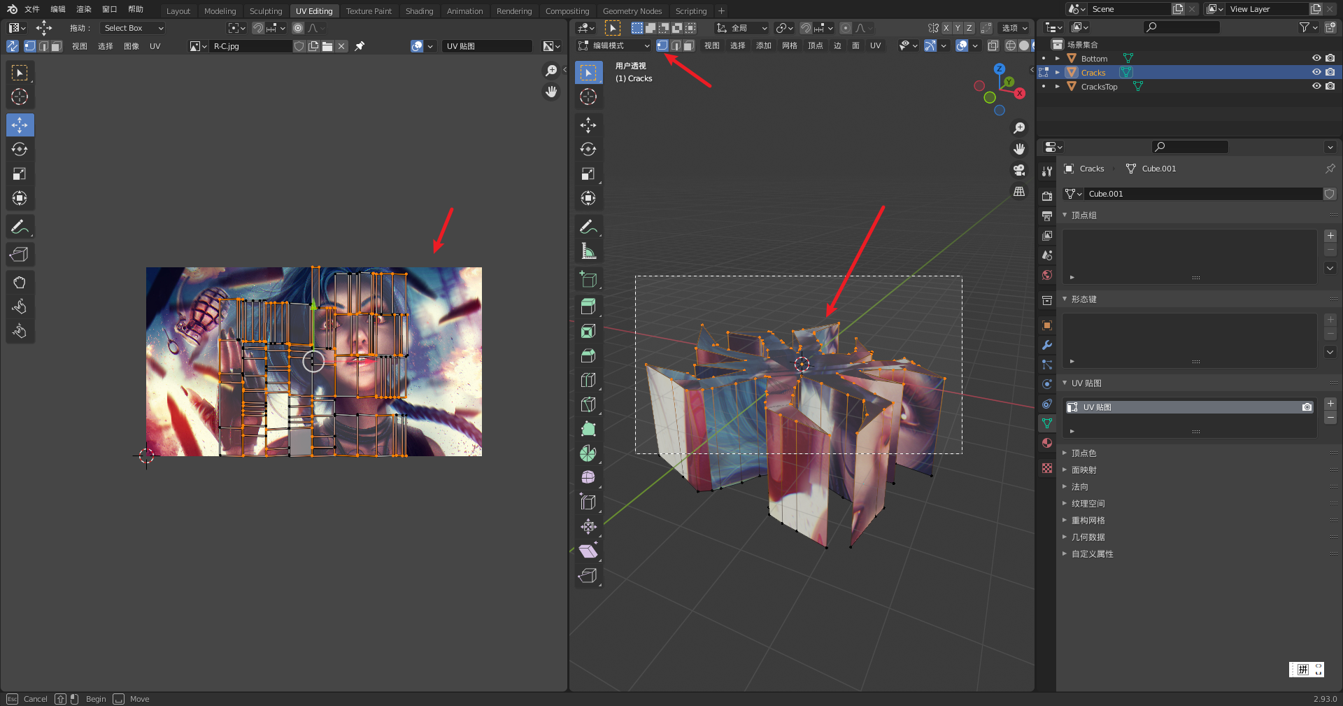Expand the vertex colors panel
1343x706 pixels.
[1083, 453]
